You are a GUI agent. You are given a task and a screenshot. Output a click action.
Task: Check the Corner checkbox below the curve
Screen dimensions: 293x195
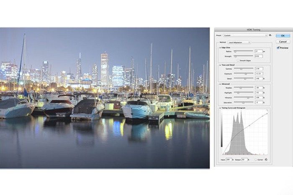256,160
